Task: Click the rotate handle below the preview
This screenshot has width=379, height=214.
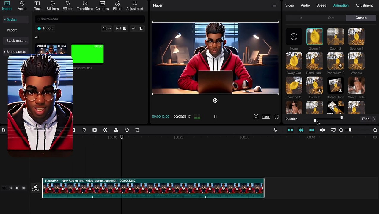Action: tap(215, 100)
